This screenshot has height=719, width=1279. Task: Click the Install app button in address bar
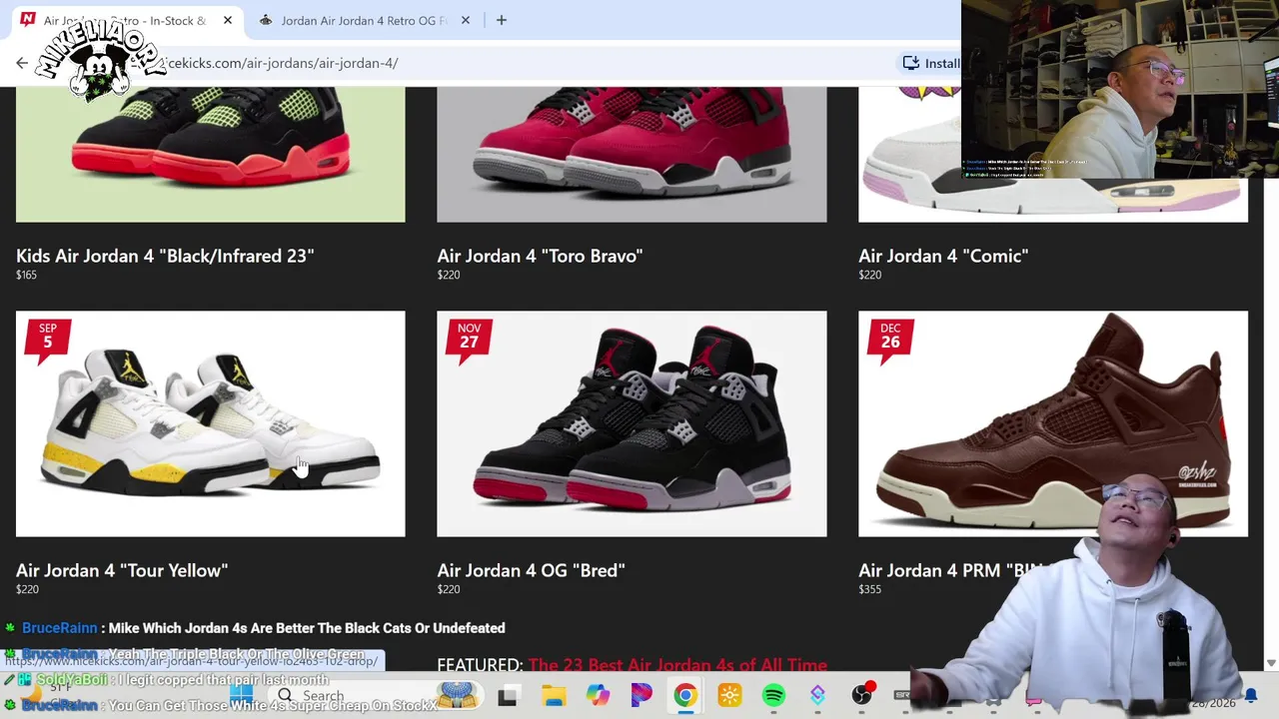tap(931, 63)
